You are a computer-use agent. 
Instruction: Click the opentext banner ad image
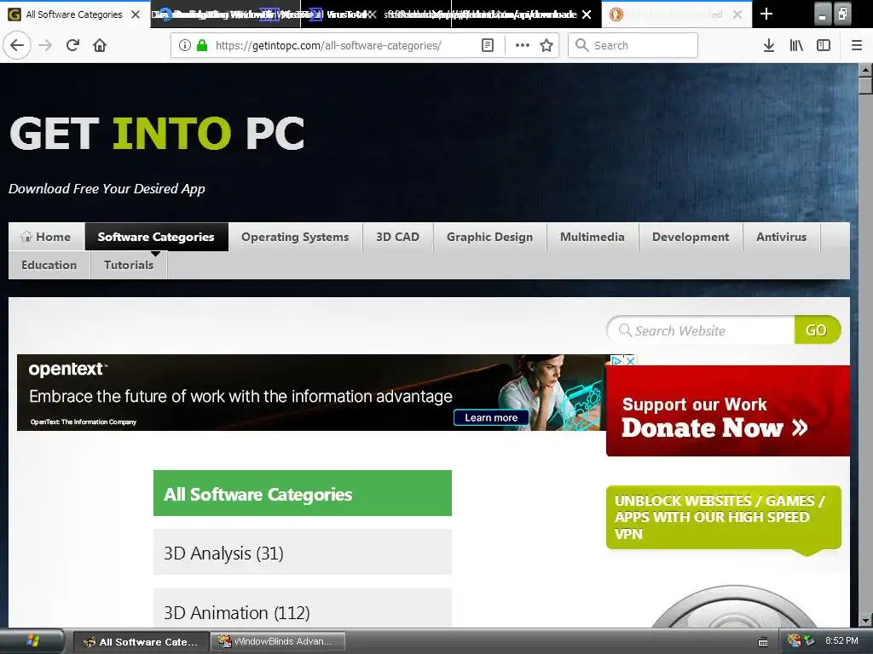pos(312,393)
